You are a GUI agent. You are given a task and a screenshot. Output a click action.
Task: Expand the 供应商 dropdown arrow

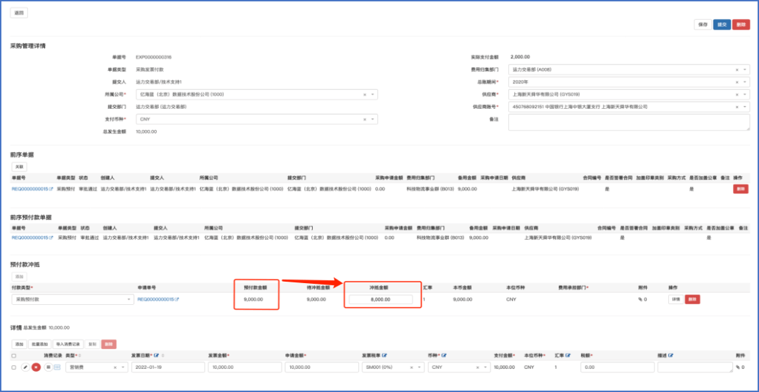tap(744, 95)
